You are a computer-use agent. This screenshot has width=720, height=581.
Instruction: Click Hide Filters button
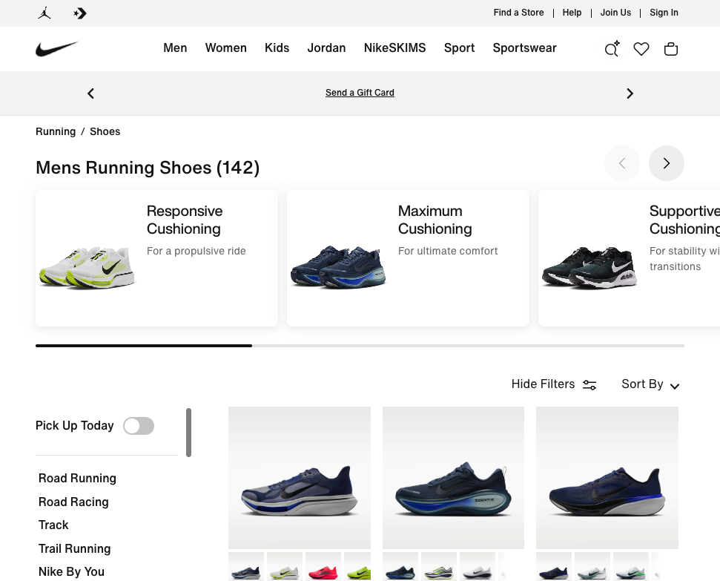(x=554, y=384)
